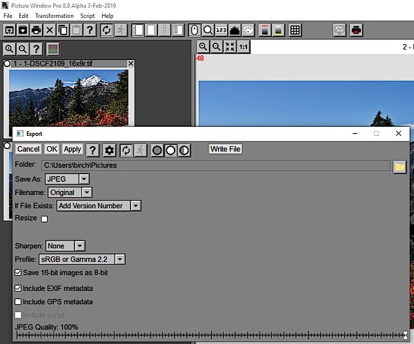Open the Transformation menu
Image resolution: width=414 pixels, height=344 pixels.
[x=55, y=15]
